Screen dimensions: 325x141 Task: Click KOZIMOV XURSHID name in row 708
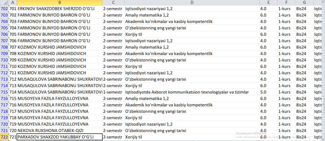tap(60, 47)
